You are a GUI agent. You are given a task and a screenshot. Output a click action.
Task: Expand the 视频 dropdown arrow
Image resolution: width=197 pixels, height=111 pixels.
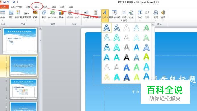(156, 20)
